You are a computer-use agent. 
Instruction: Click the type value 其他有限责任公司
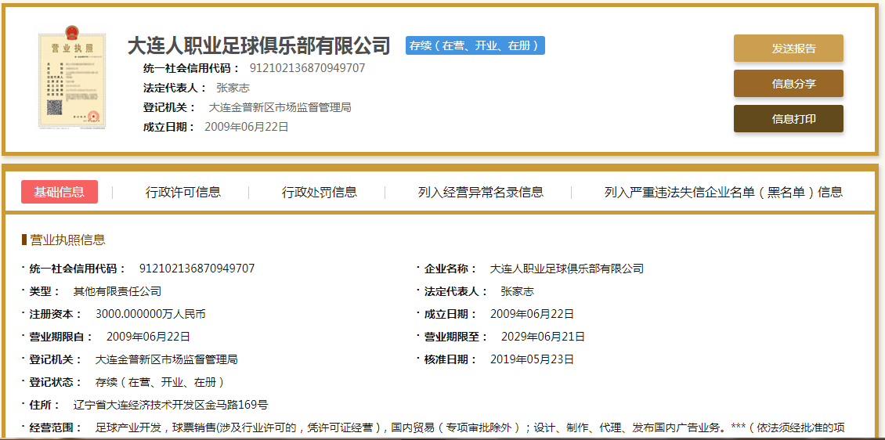pyautogui.click(x=117, y=292)
